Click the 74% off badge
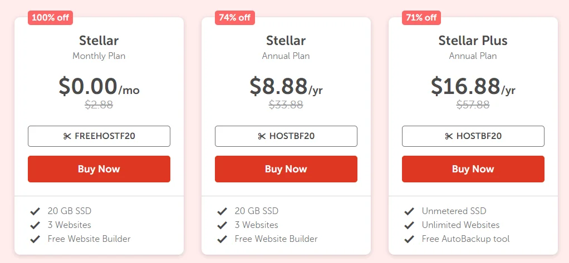Viewport: 569px width, 263px height. click(235, 18)
